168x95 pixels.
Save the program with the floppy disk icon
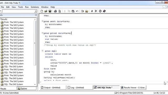(x=50, y=11)
